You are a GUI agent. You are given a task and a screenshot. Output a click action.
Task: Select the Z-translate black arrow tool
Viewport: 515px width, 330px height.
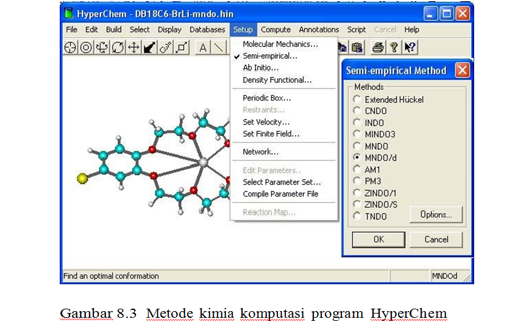tap(149, 48)
